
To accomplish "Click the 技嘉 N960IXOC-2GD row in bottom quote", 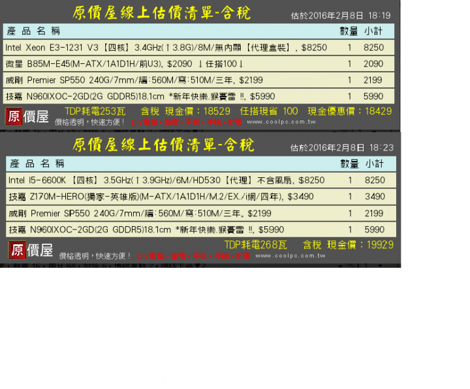I will click(x=201, y=229).
